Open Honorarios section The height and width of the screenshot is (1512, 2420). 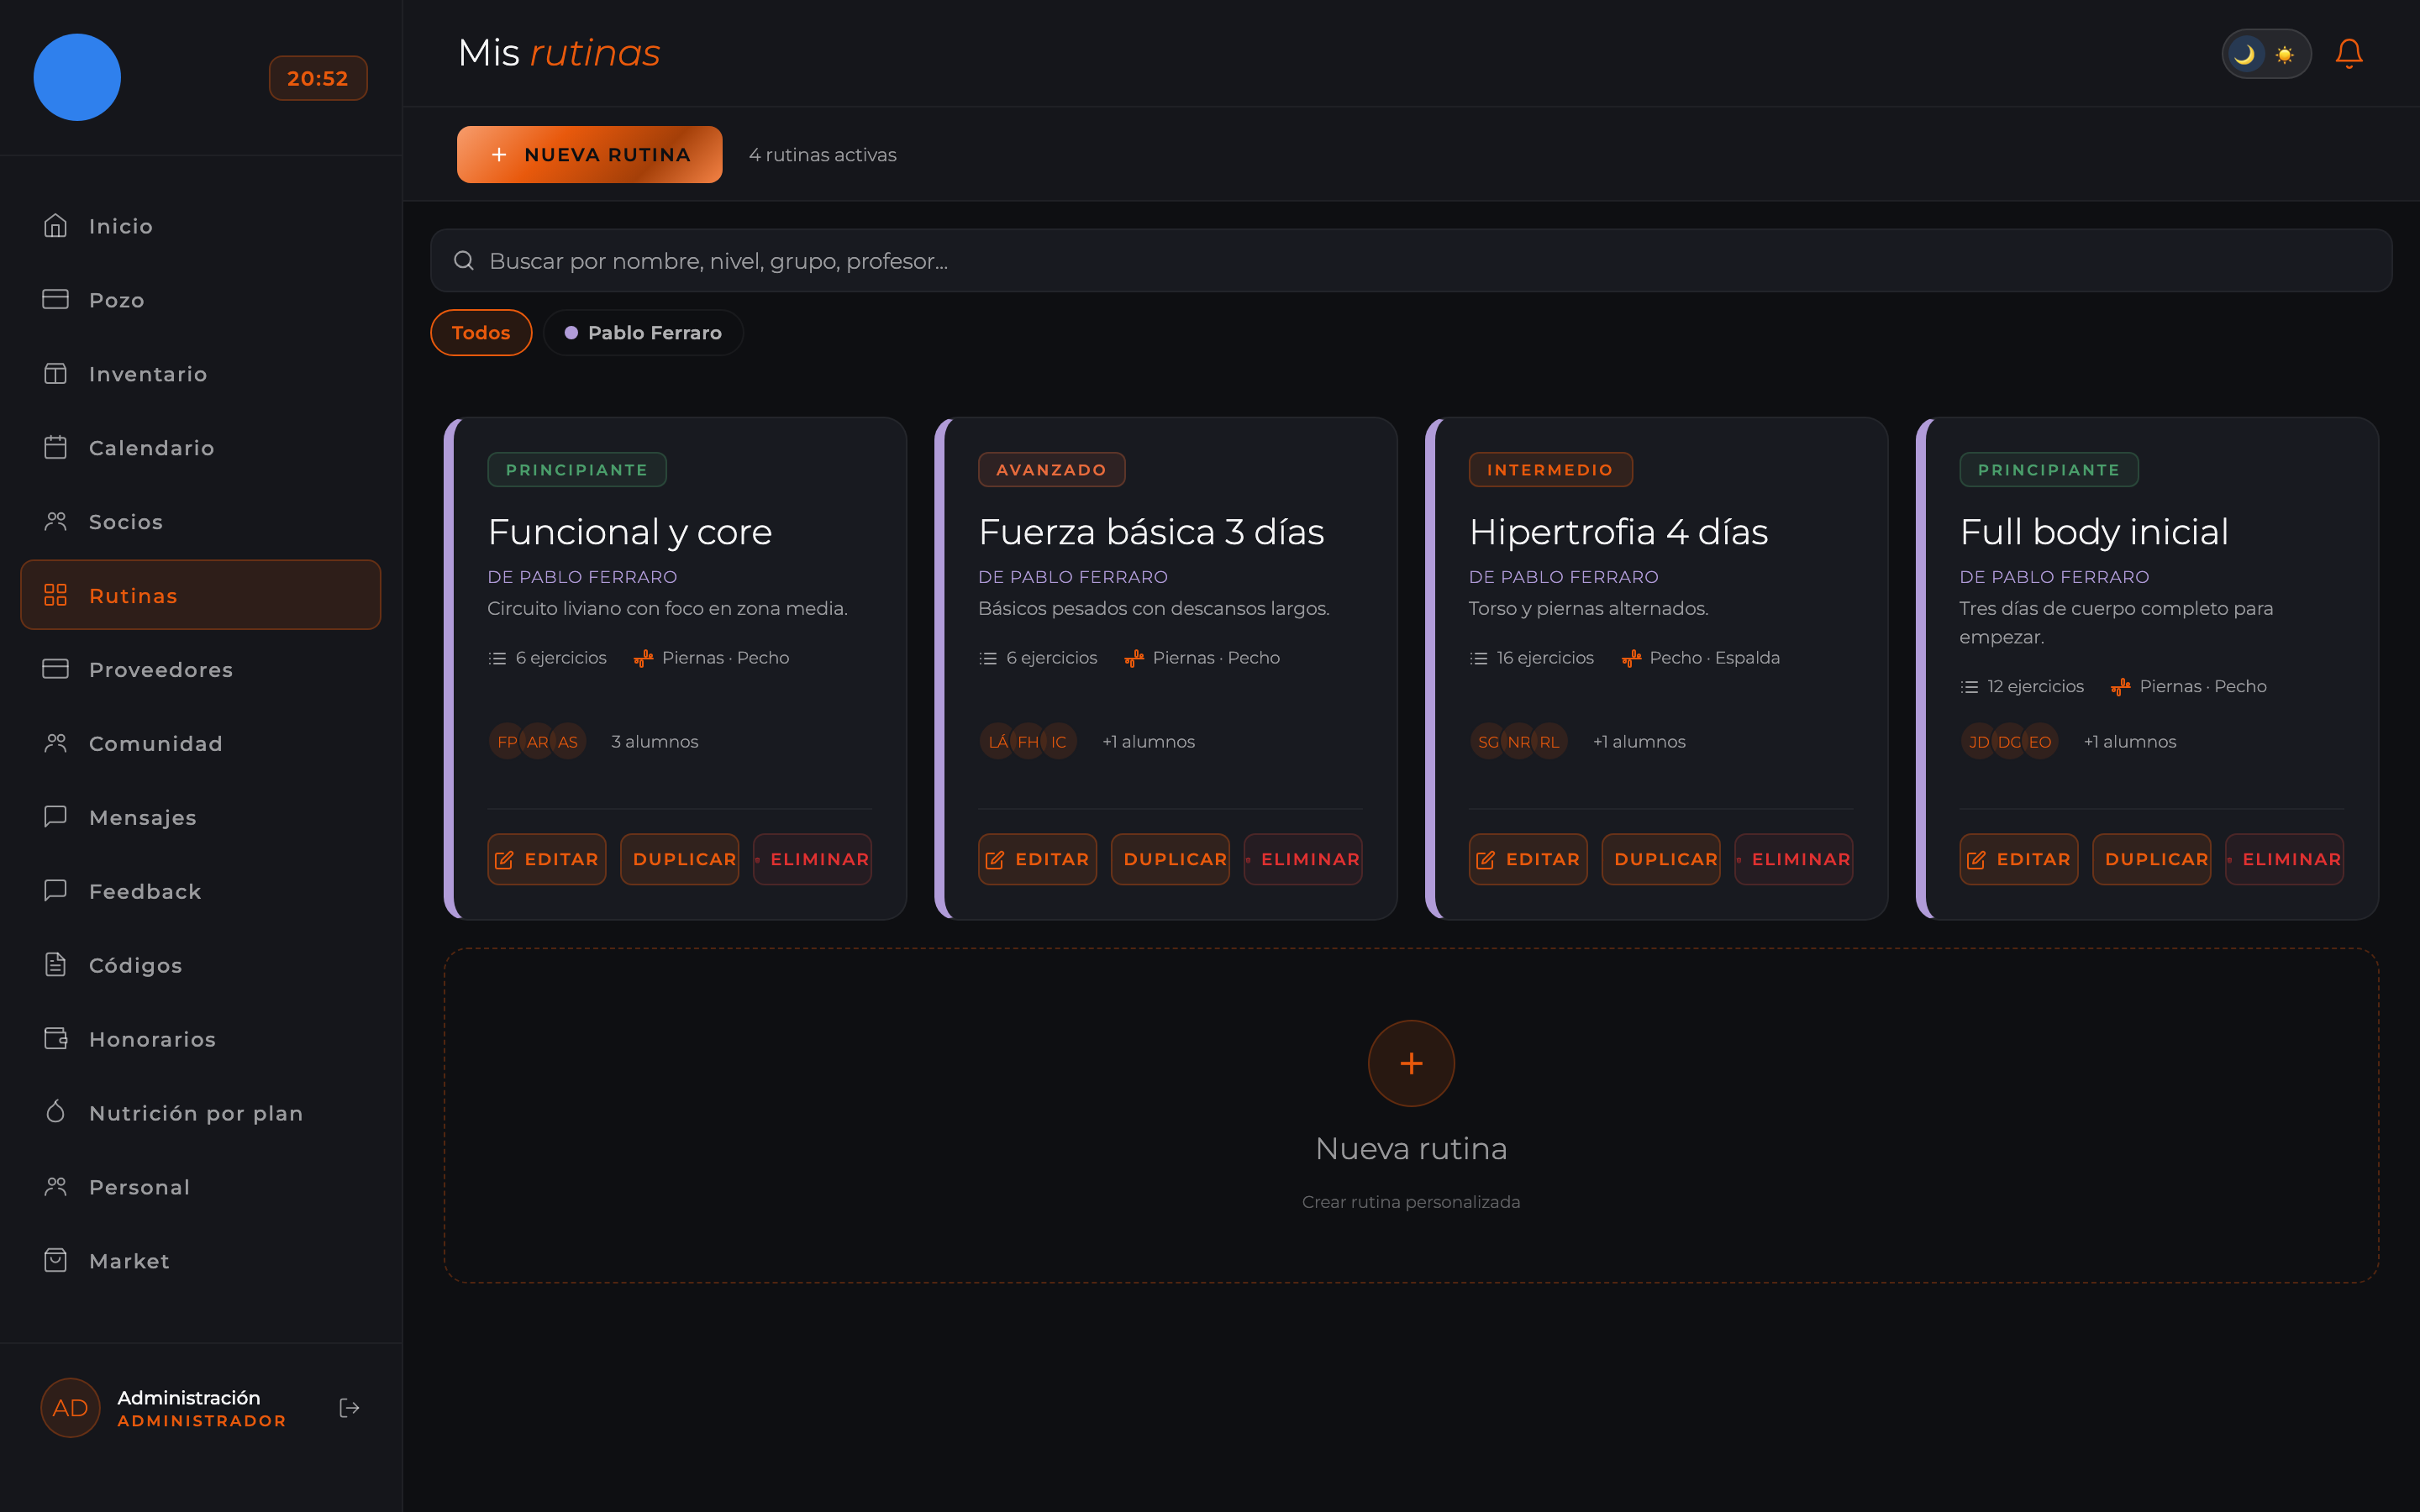pyautogui.click(x=200, y=1039)
